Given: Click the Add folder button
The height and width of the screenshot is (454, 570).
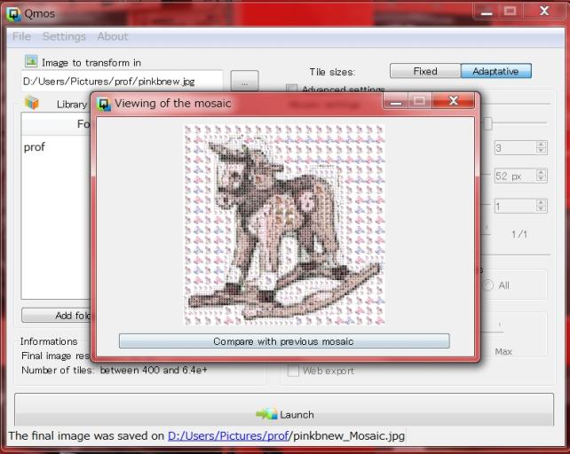Looking at the screenshot, I should pyautogui.click(x=56, y=316).
